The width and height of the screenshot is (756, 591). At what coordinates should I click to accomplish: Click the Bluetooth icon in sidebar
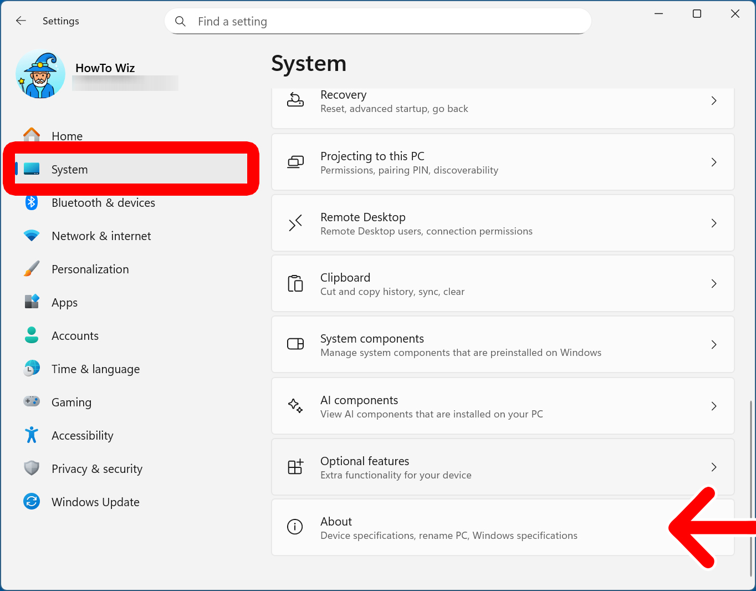[32, 203]
